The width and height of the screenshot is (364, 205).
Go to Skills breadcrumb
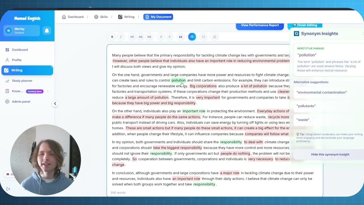(x=101, y=17)
